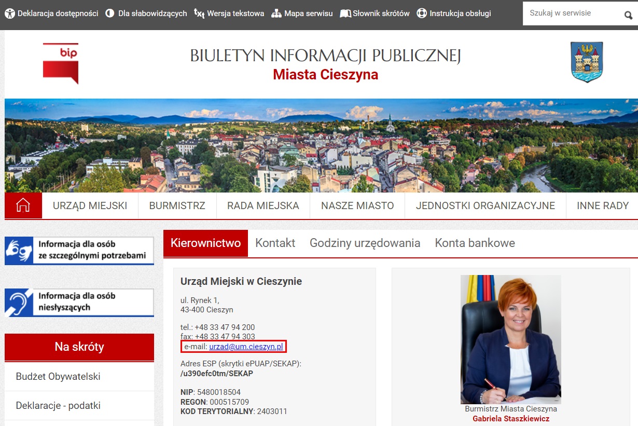The width and height of the screenshot is (638, 426).
Task: Click the 'Urząd Miejski w Cieszynie' heading
Action: click(241, 281)
